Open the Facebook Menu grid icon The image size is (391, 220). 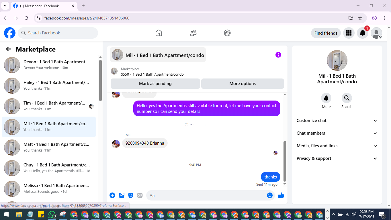tap(349, 33)
